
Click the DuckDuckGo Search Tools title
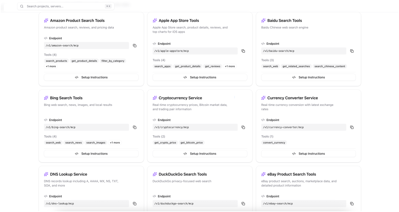pos(183,174)
